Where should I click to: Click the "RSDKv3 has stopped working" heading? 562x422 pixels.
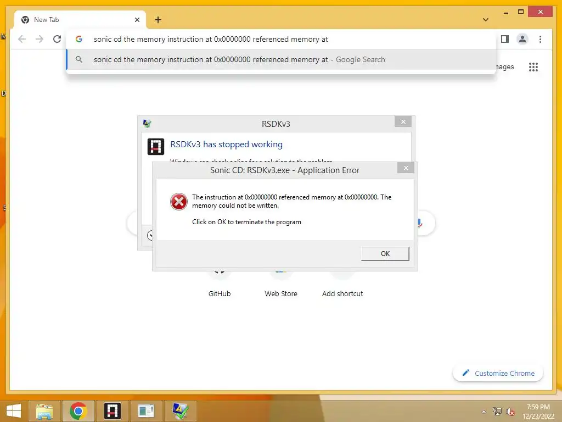point(226,145)
